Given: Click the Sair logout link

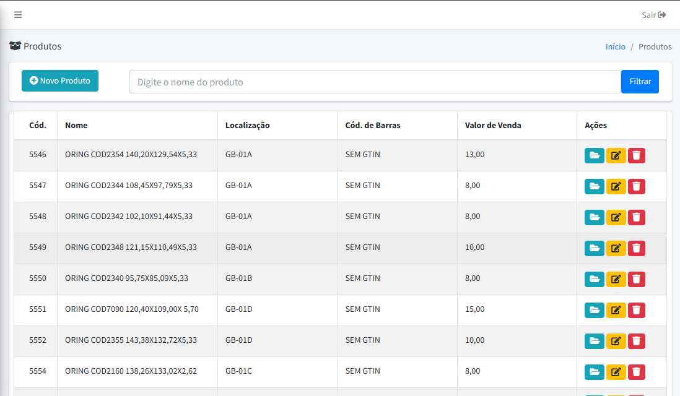Looking at the screenshot, I should (653, 15).
